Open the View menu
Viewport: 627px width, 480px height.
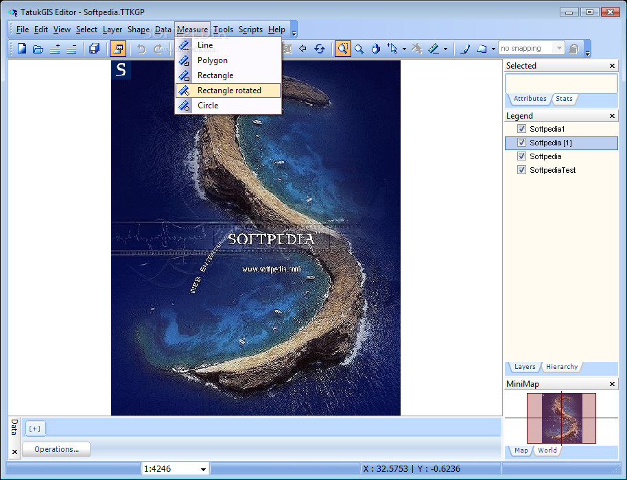62,29
